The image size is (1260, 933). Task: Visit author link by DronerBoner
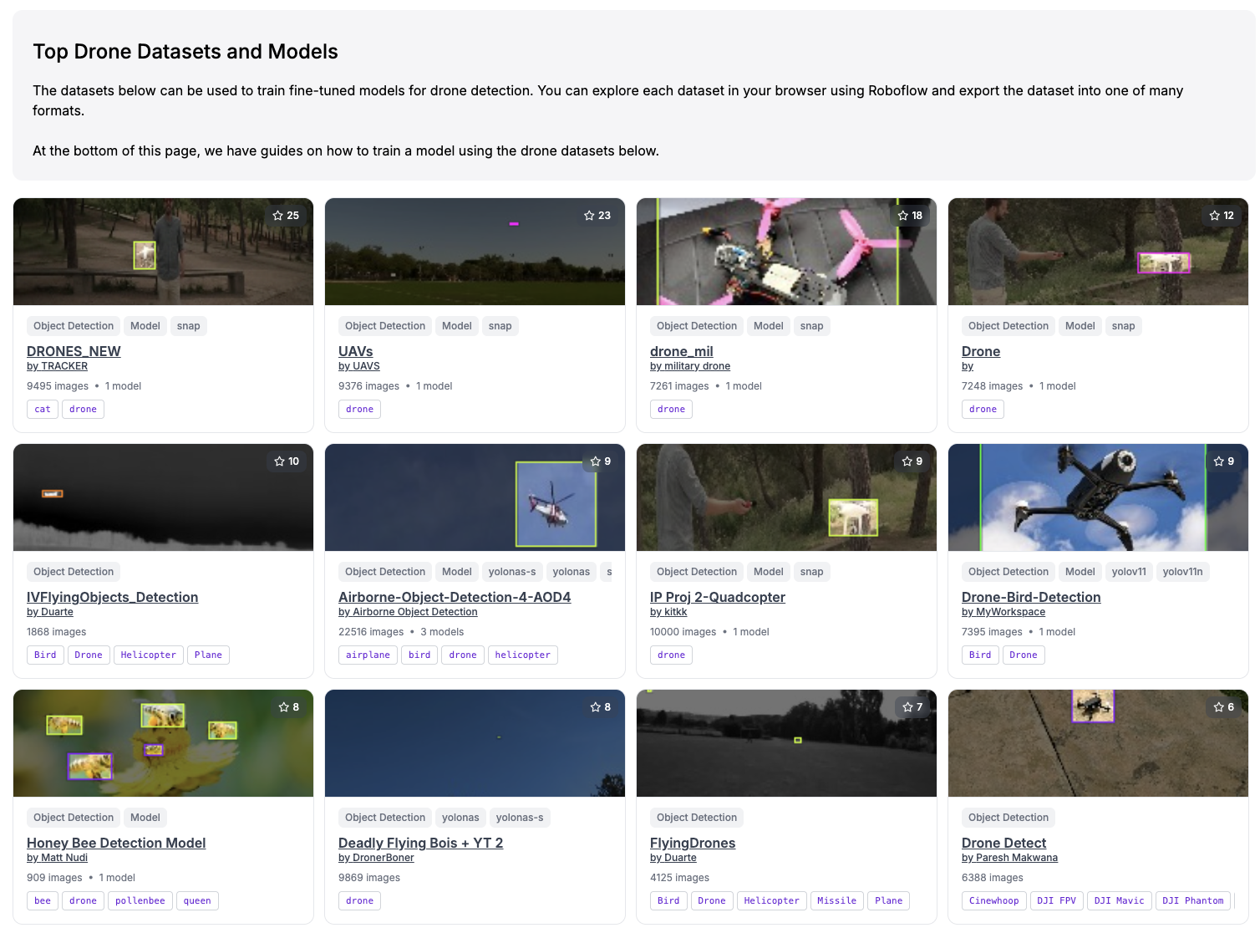pyautogui.click(x=376, y=858)
